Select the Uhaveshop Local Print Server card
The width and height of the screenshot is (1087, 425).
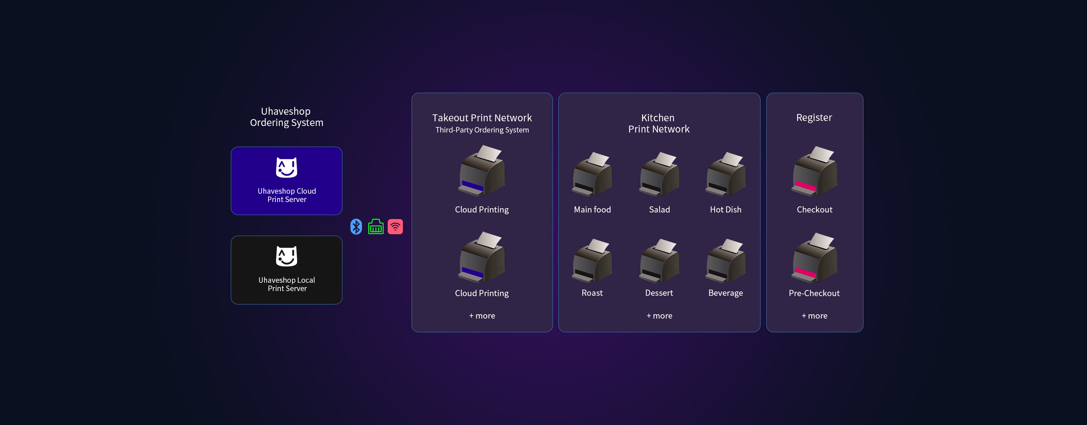point(287,270)
